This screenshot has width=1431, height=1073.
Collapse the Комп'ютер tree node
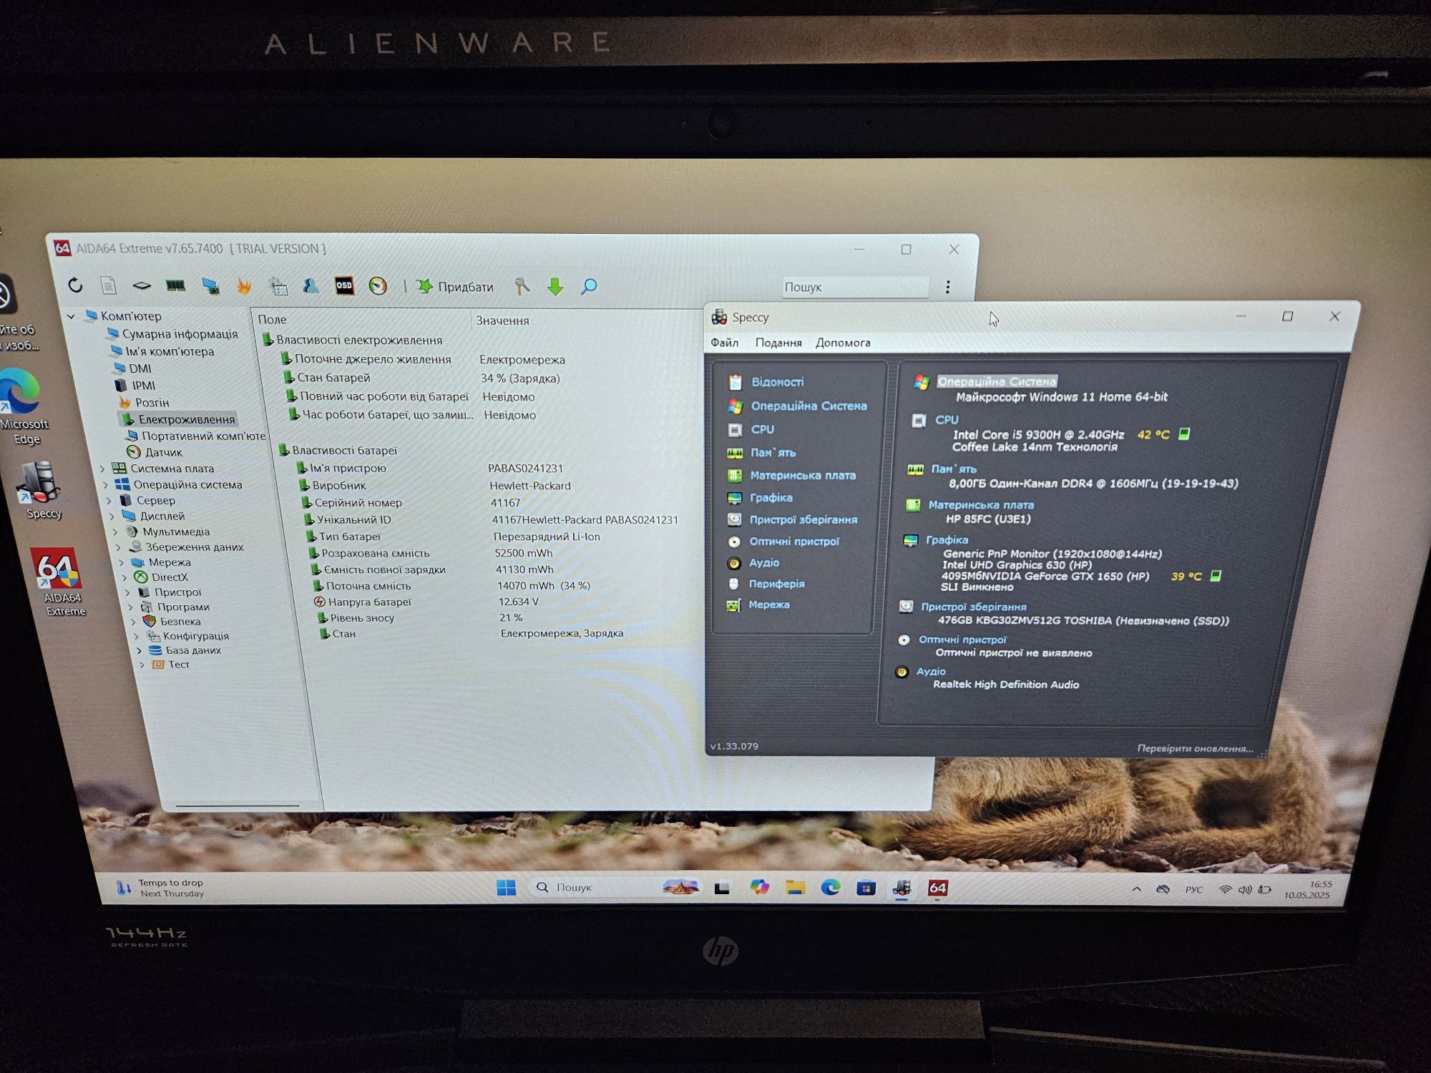tap(72, 315)
